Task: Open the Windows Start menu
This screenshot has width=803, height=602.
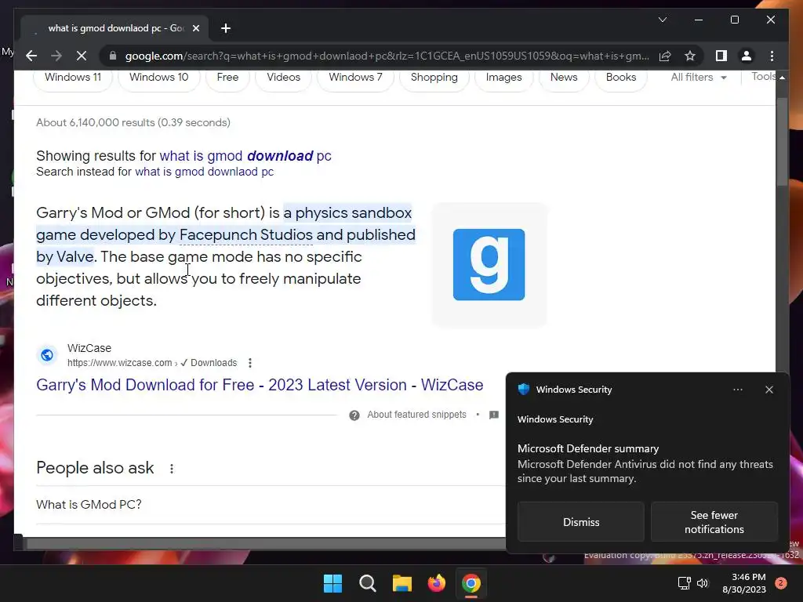Action: coord(332,583)
